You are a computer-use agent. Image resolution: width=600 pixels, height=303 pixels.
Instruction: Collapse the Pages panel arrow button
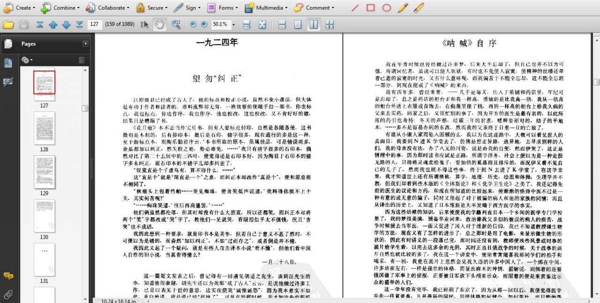pyautogui.click(x=85, y=44)
